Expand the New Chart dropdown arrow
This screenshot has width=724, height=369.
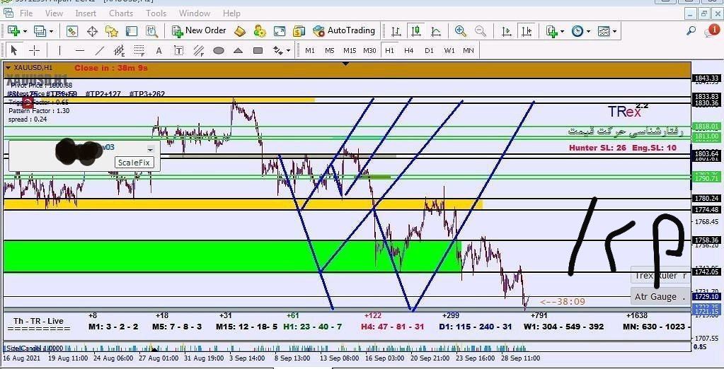[25, 31]
